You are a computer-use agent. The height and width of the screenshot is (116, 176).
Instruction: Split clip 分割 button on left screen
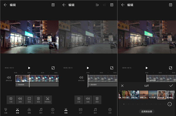[x=11, y=100]
